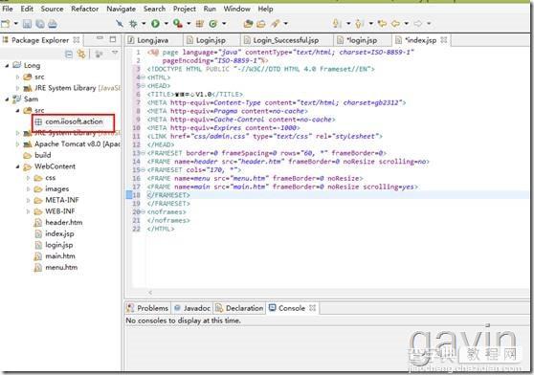Viewport: 534px width, 375px height.
Task: Open the Help menu
Action: (x=265, y=9)
